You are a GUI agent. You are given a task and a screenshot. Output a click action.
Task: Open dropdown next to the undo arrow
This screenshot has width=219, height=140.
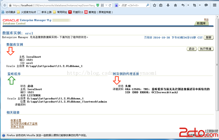click(188, 5)
